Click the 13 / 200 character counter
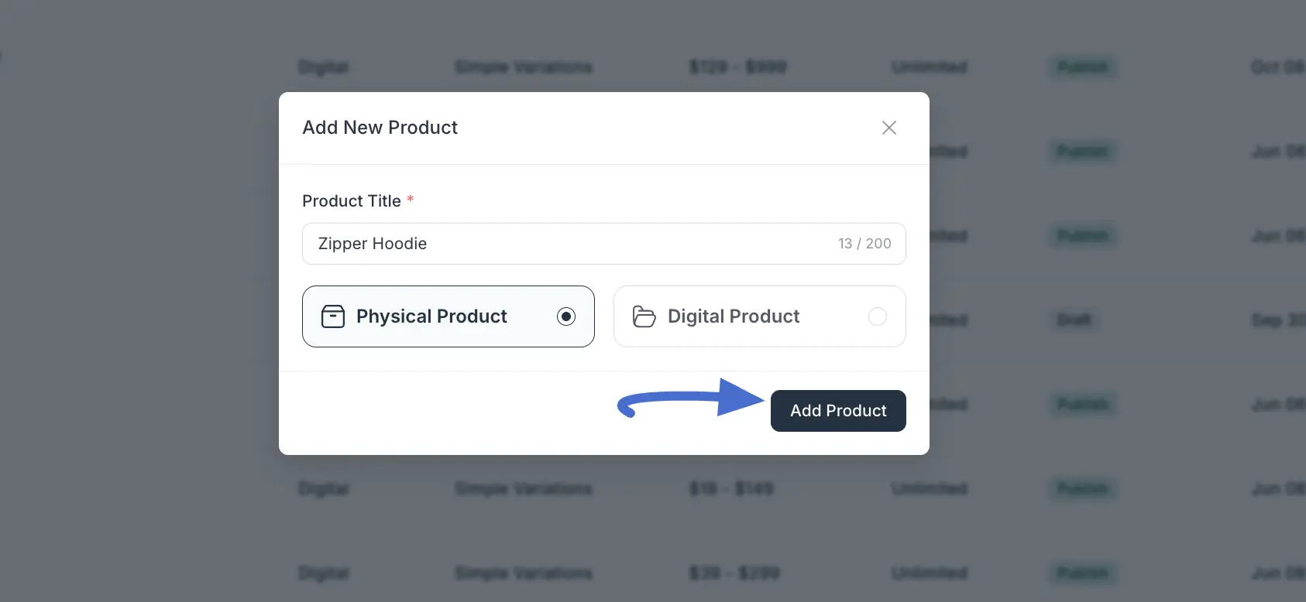 coord(864,243)
